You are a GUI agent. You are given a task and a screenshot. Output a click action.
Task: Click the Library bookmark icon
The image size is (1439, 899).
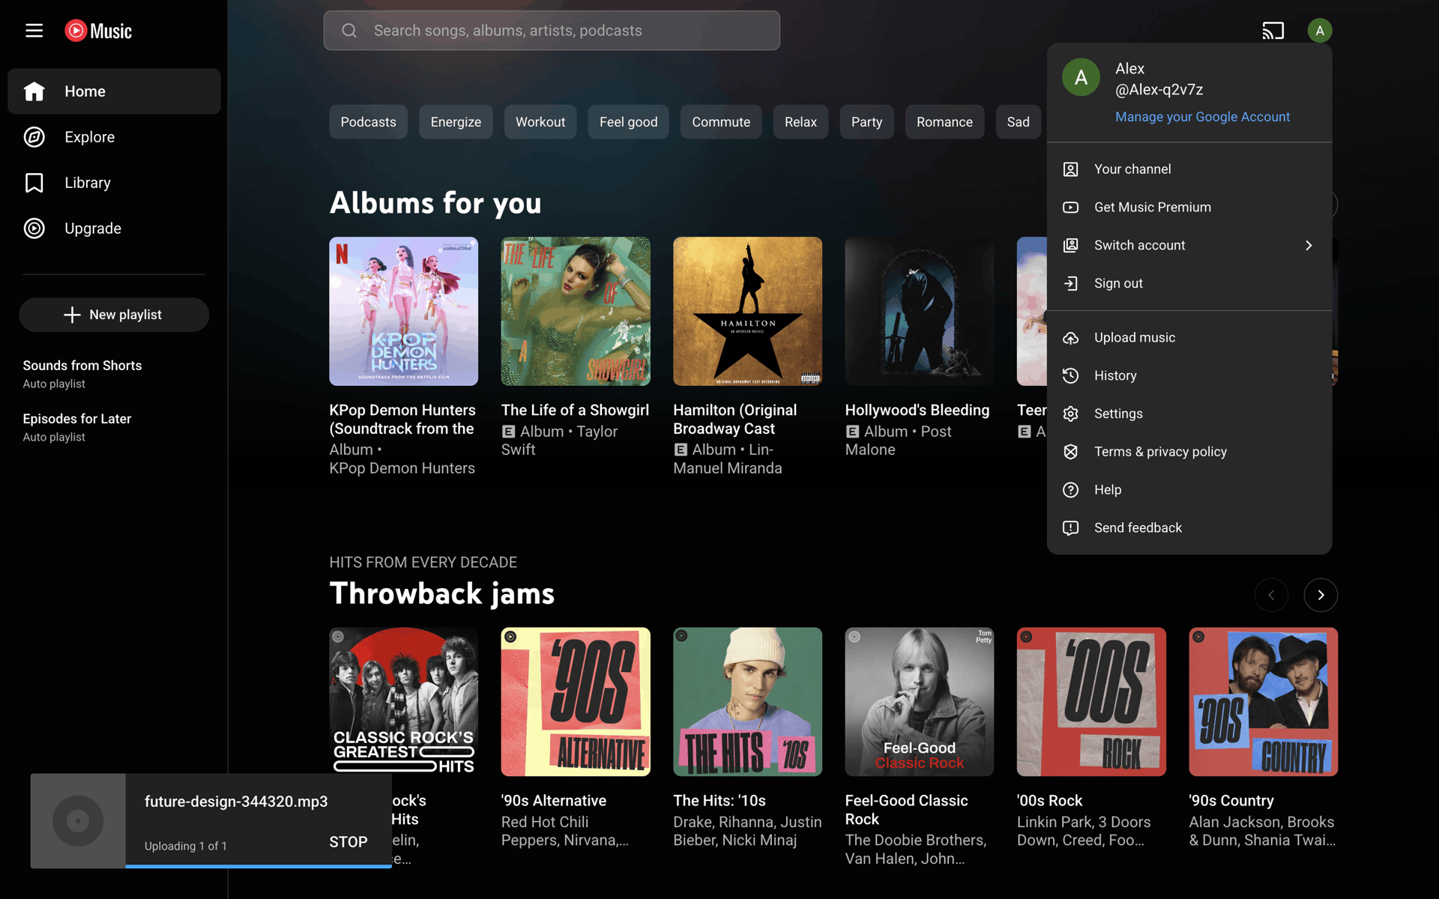pyautogui.click(x=34, y=183)
